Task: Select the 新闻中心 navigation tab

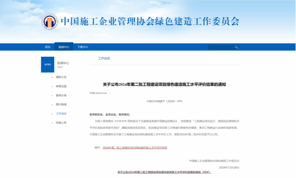Action: point(63,47)
